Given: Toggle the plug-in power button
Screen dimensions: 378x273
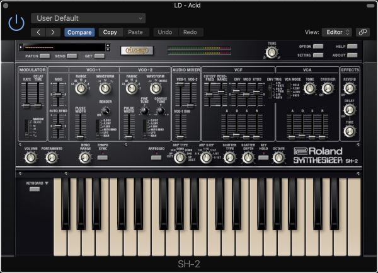Looking at the screenshot, I should 17,23.
